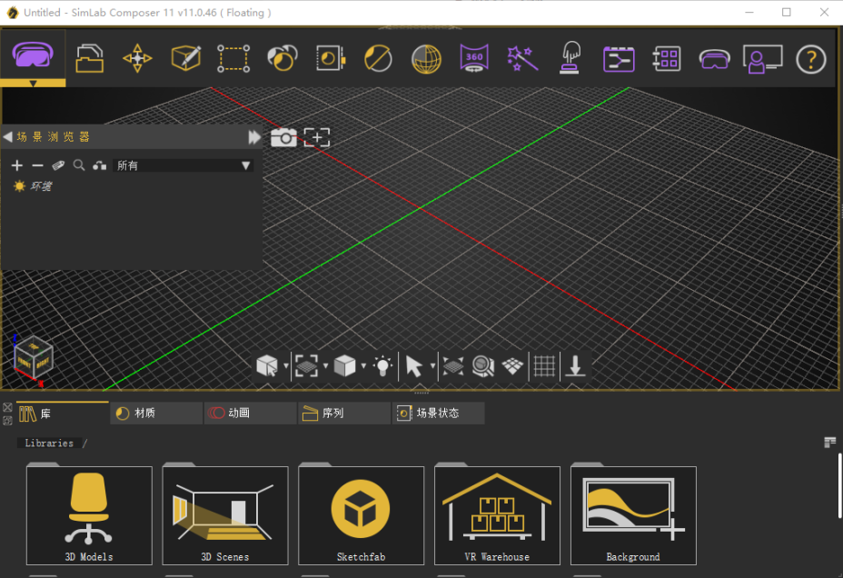The height and width of the screenshot is (578, 843).
Task: Open the 360 panorama image tool
Action: click(x=473, y=58)
